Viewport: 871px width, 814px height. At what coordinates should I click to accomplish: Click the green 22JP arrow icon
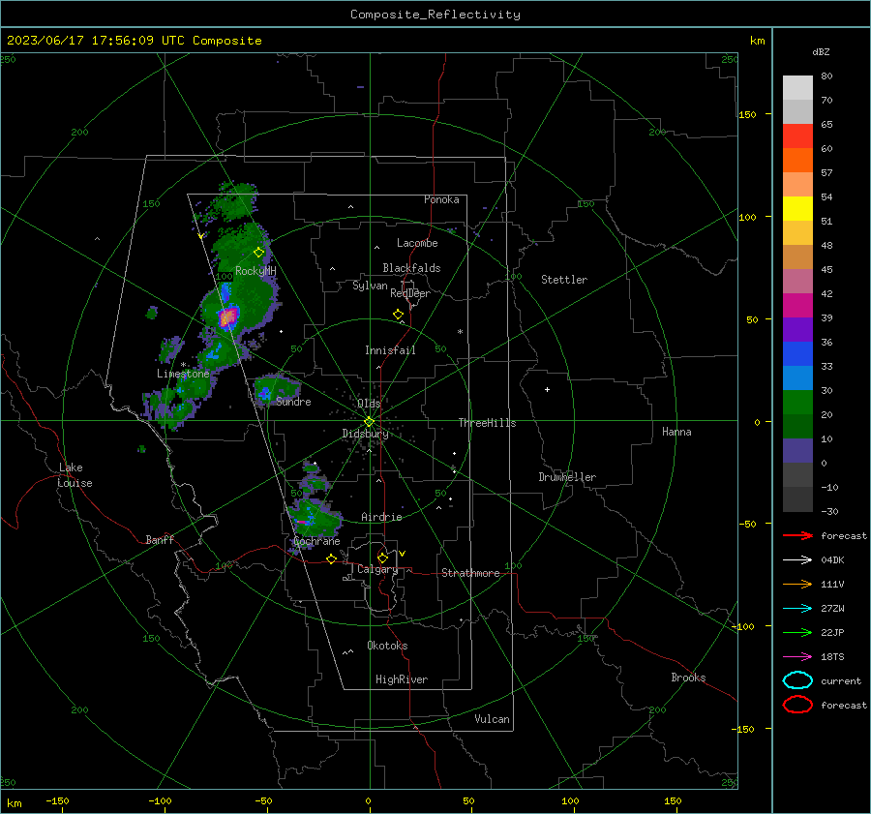[797, 632]
